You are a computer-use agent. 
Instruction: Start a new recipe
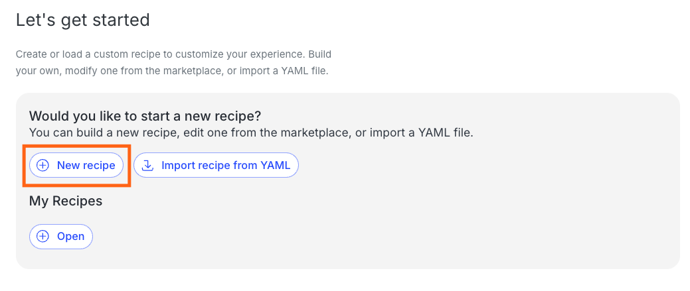point(76,166)
